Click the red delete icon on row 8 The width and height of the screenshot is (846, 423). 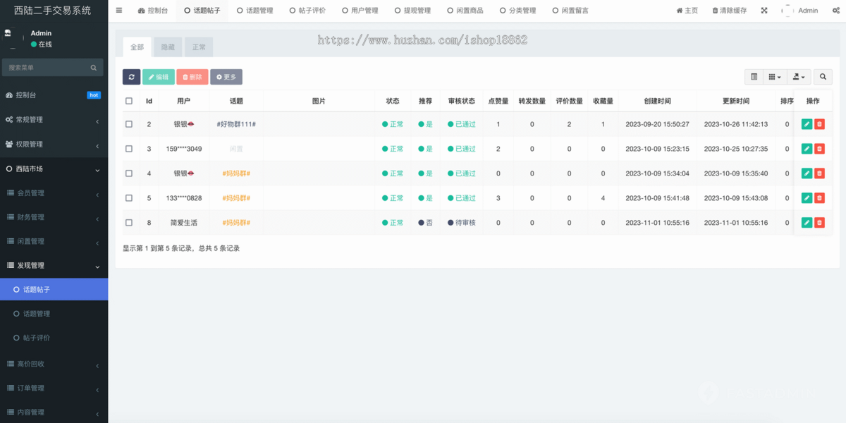(x=819, y=222)
